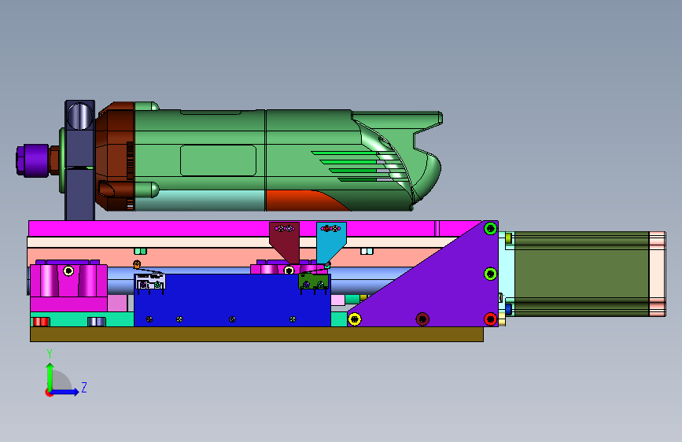Pick the top green screw on the gusset

(x=491, y=228)
